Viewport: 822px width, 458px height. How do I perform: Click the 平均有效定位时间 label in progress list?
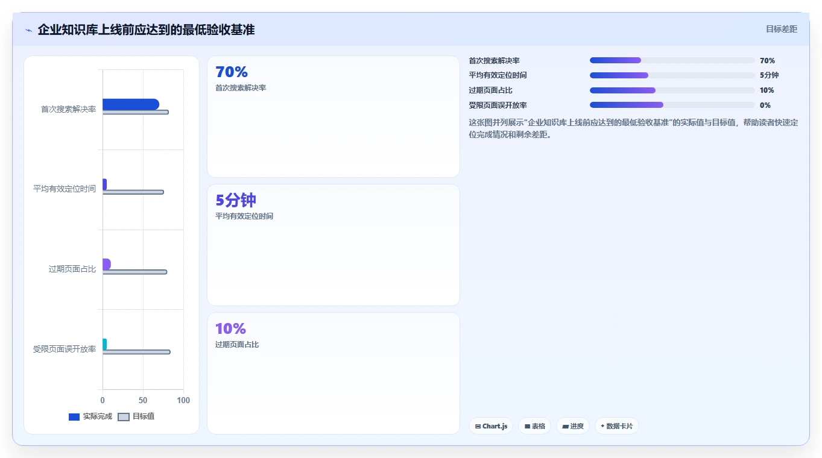coord(498,75)
